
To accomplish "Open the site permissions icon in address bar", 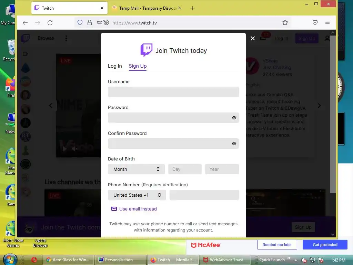I will [x=99, y=22].
